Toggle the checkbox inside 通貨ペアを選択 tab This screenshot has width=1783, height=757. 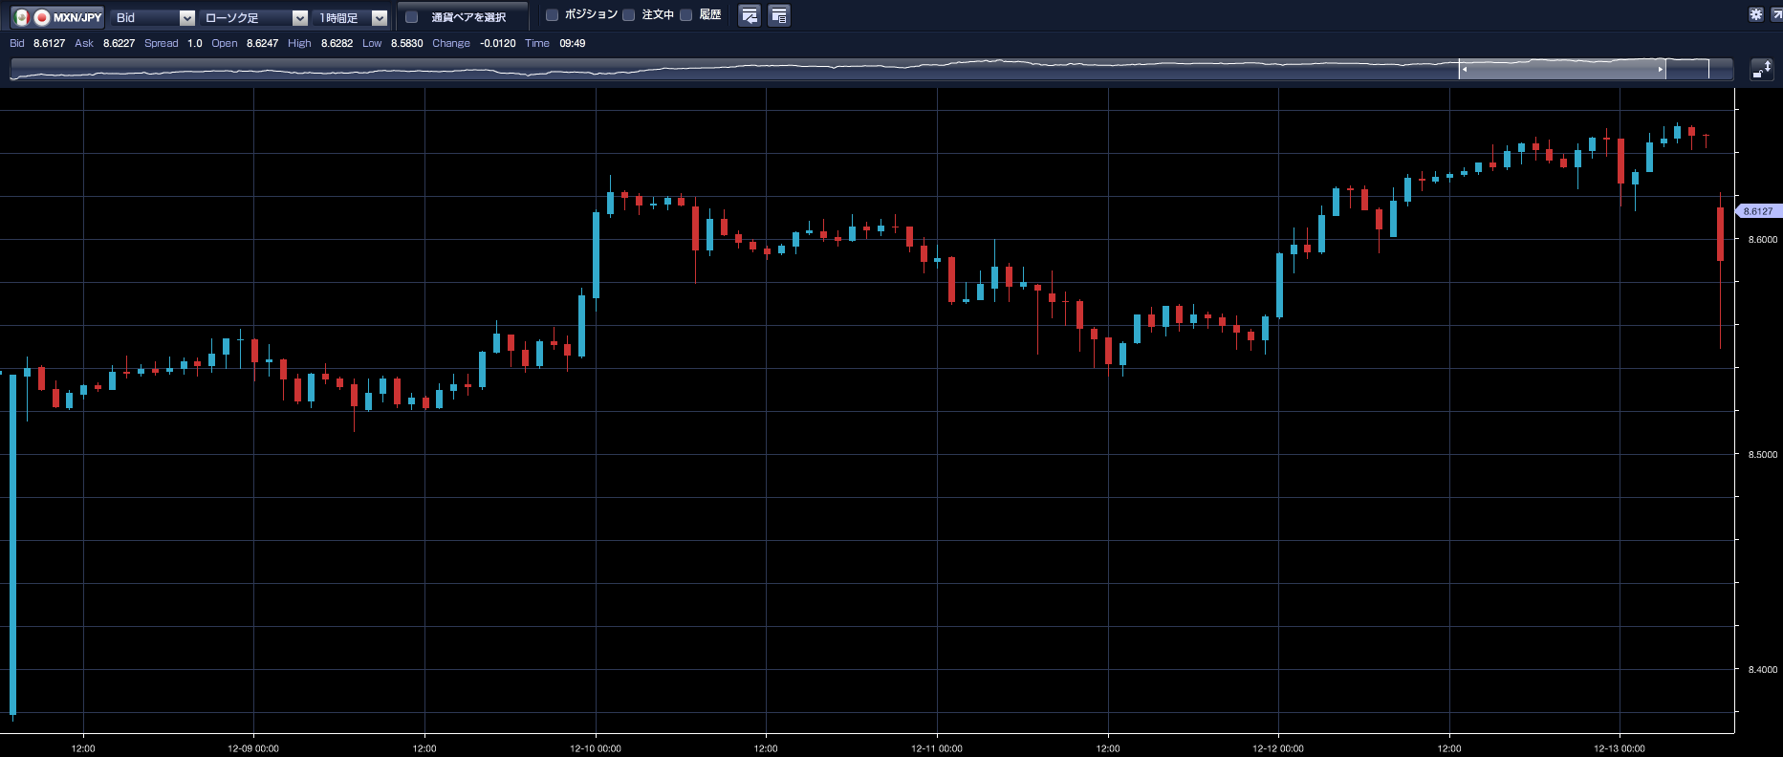coord(412,17)
